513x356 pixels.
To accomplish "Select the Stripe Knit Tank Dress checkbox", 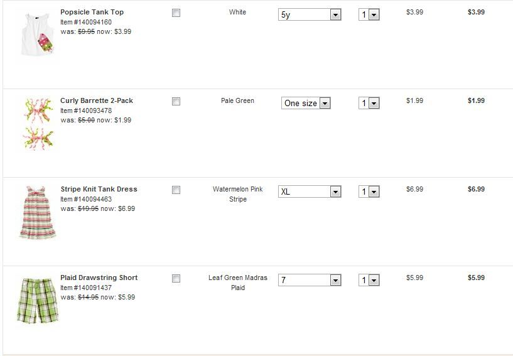I will click(176, 190).
